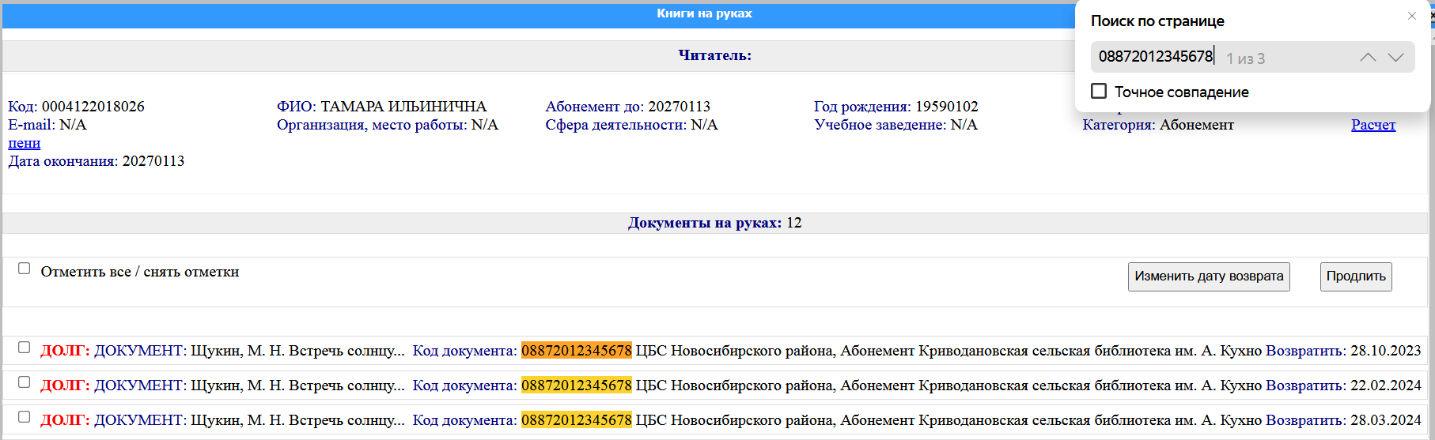Enable the Точное совпадение checkbox

pyautogui.click(x=1099, y=92)
